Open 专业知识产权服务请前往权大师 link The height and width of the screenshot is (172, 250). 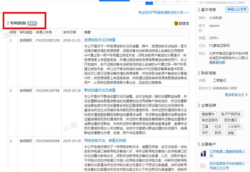tap(163, 13)
